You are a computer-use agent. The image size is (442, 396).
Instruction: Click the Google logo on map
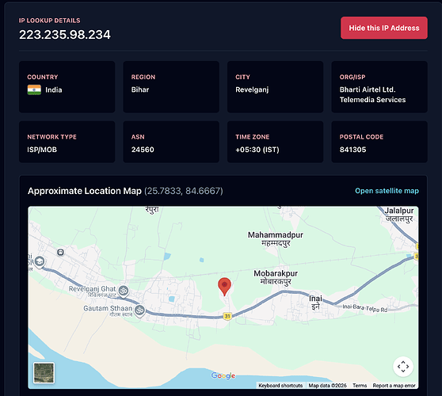click(223, 375)
